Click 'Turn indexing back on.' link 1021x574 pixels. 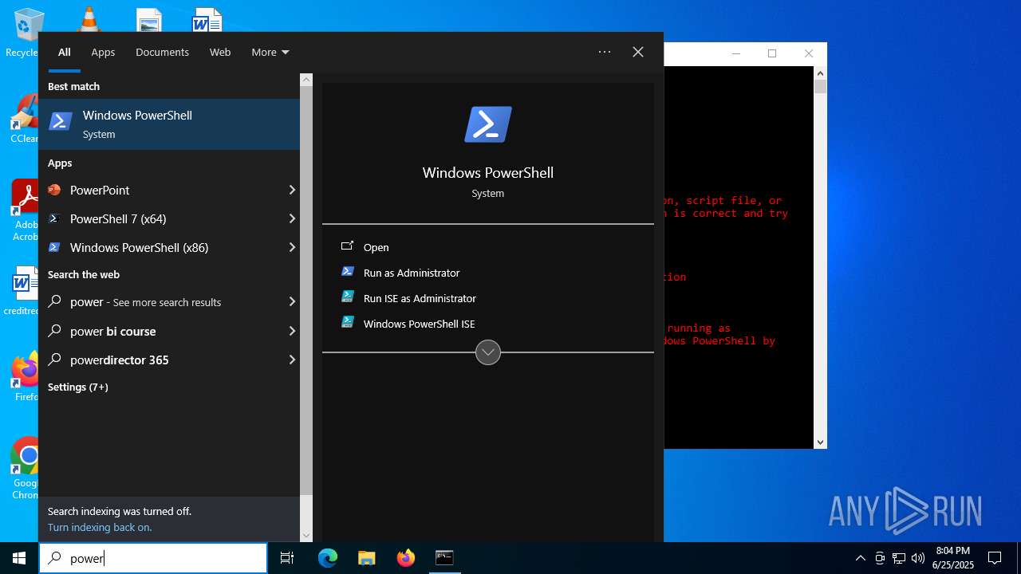click(x=100, y=527)
